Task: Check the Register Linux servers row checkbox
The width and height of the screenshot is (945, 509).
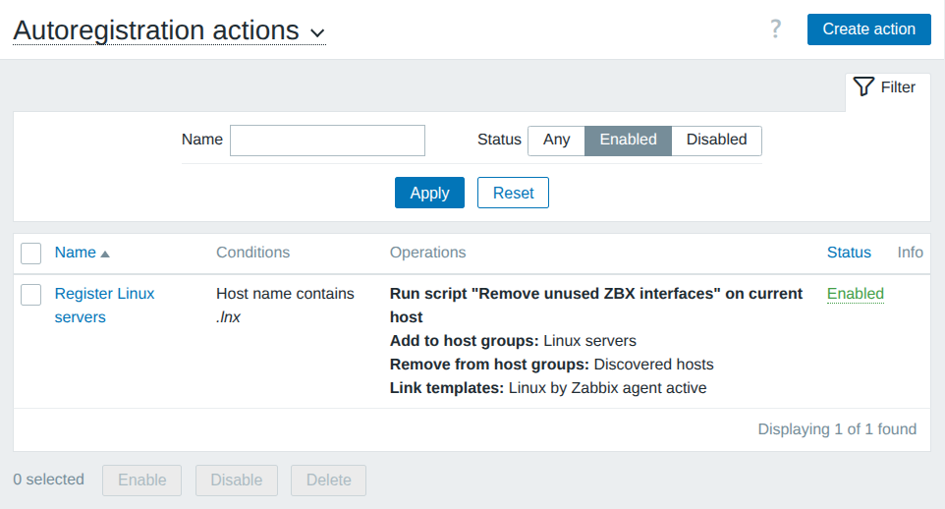Action: [x=31, y=294]
